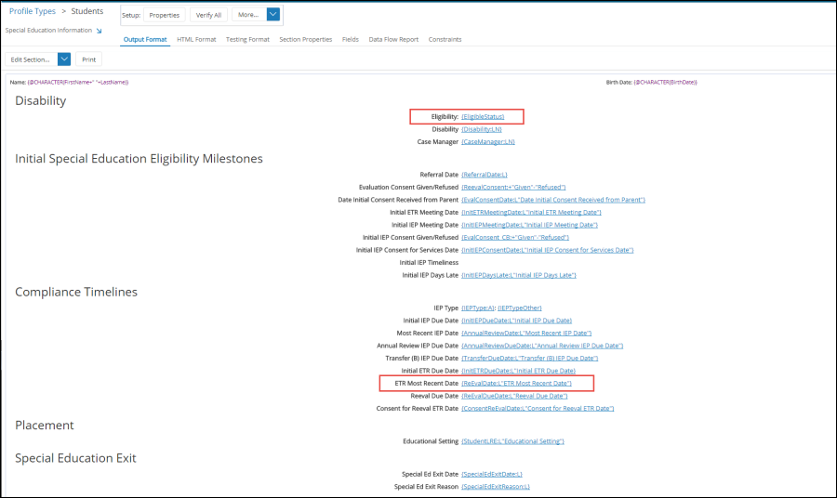This screenshot has height=498, width=837.
Task: Click the Special Education Information arrow icon
Action: pos(99,31)
